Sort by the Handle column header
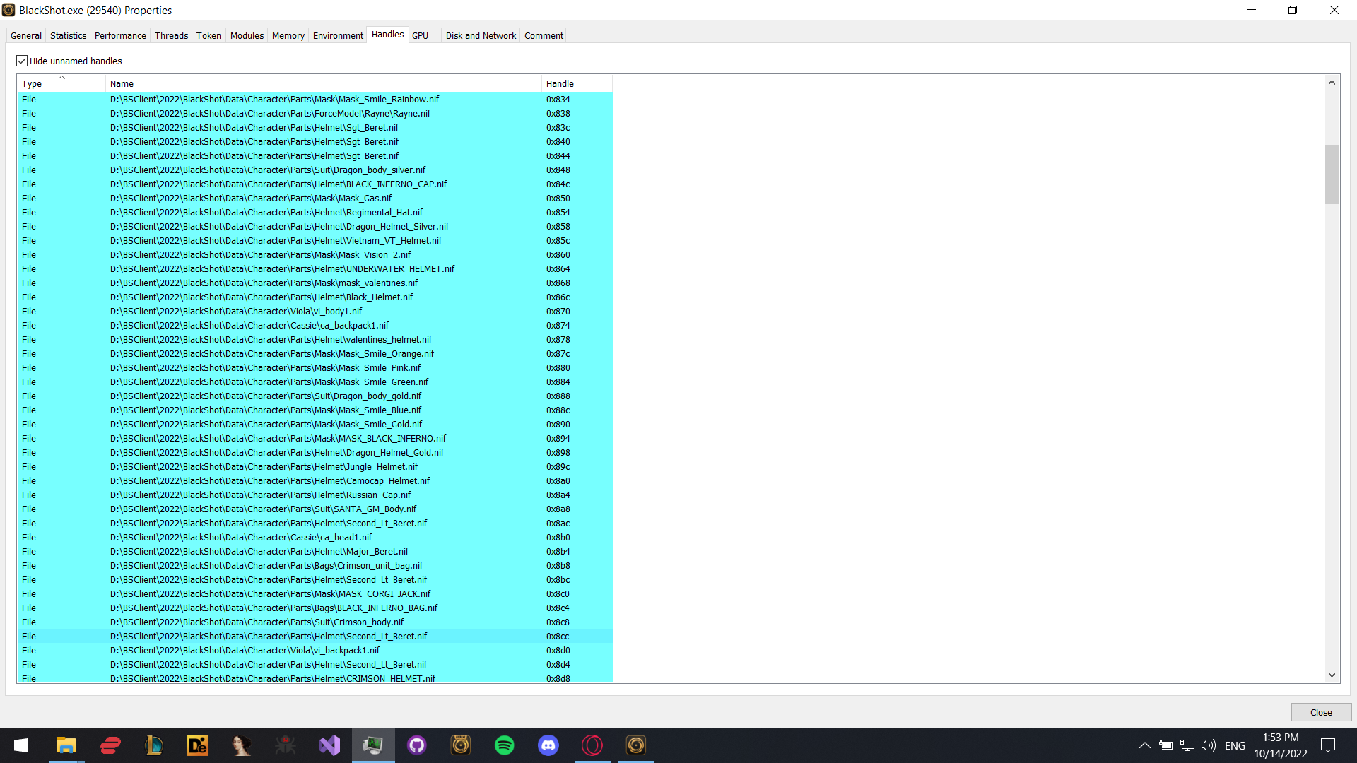 [x=577, y=83]
